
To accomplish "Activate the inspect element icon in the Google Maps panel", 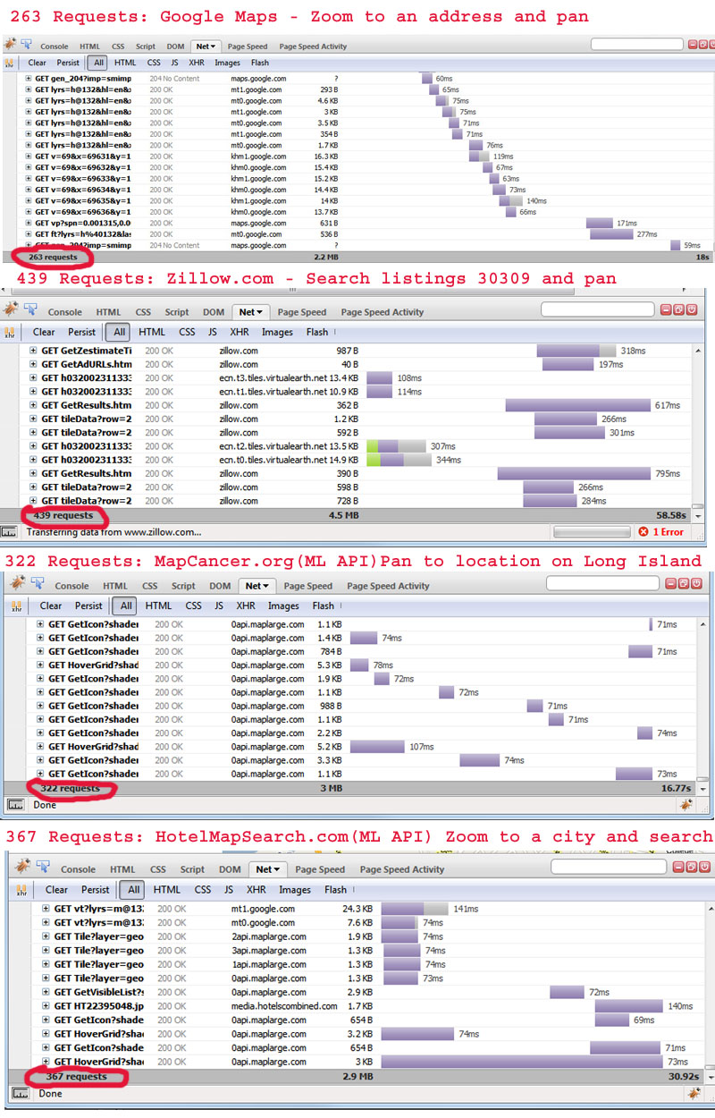I will [x=29, y=45].
